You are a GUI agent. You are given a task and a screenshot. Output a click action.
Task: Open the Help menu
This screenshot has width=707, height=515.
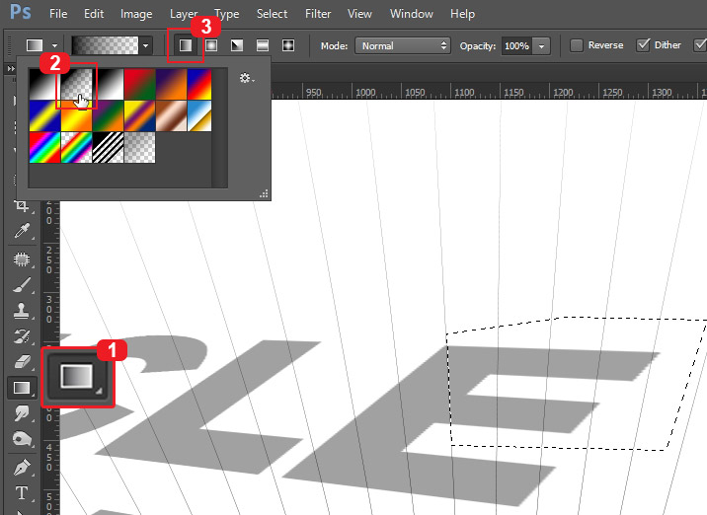pos(462,15)
